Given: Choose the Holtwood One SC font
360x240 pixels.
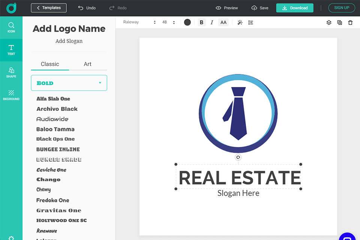Looking at the screenshot, I should click(61, 220).
